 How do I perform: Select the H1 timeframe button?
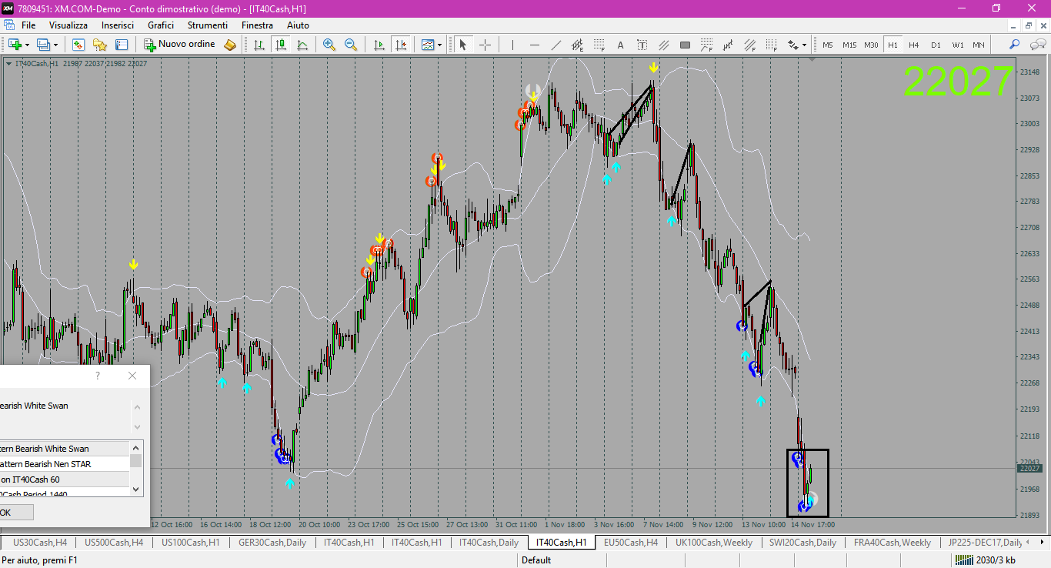pyautogui.click(x=893, y=45)
